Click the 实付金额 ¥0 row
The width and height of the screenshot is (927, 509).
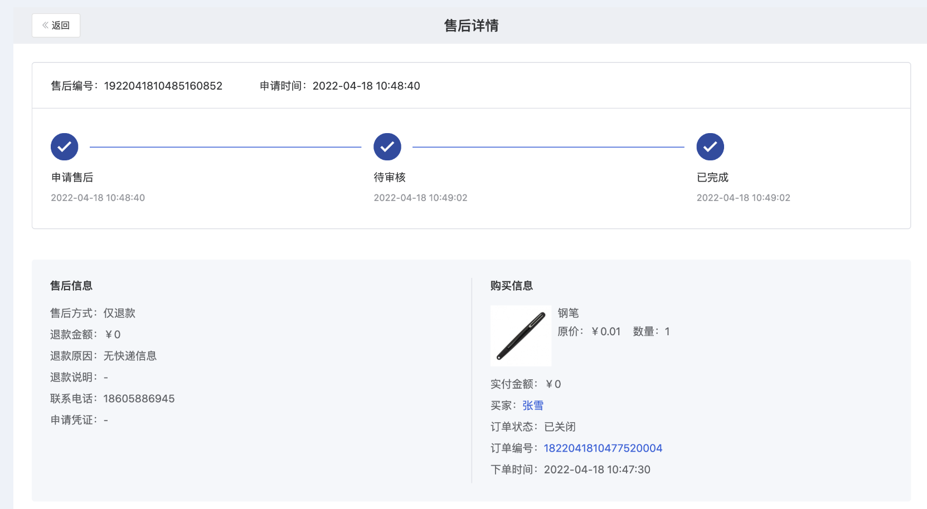[526, 384]
